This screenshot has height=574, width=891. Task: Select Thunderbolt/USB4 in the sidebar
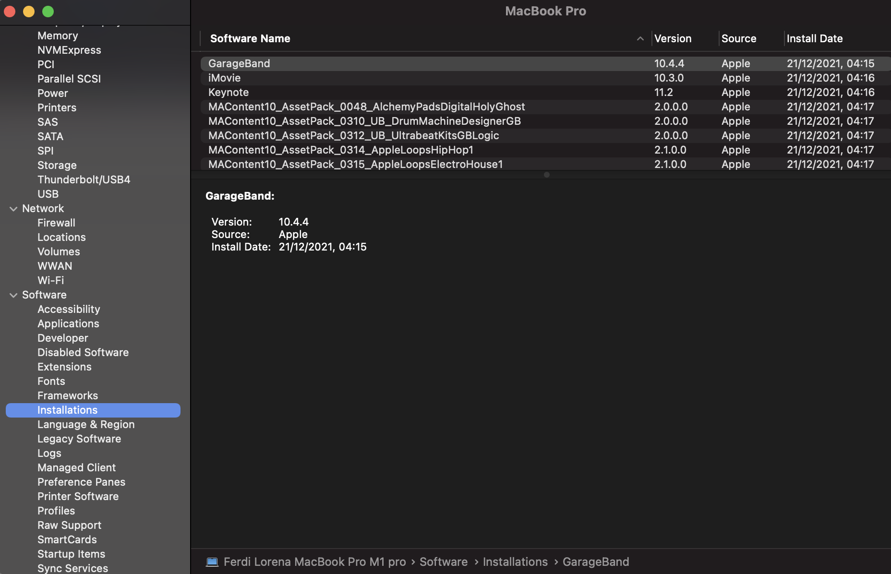click(x=84, y=180)
